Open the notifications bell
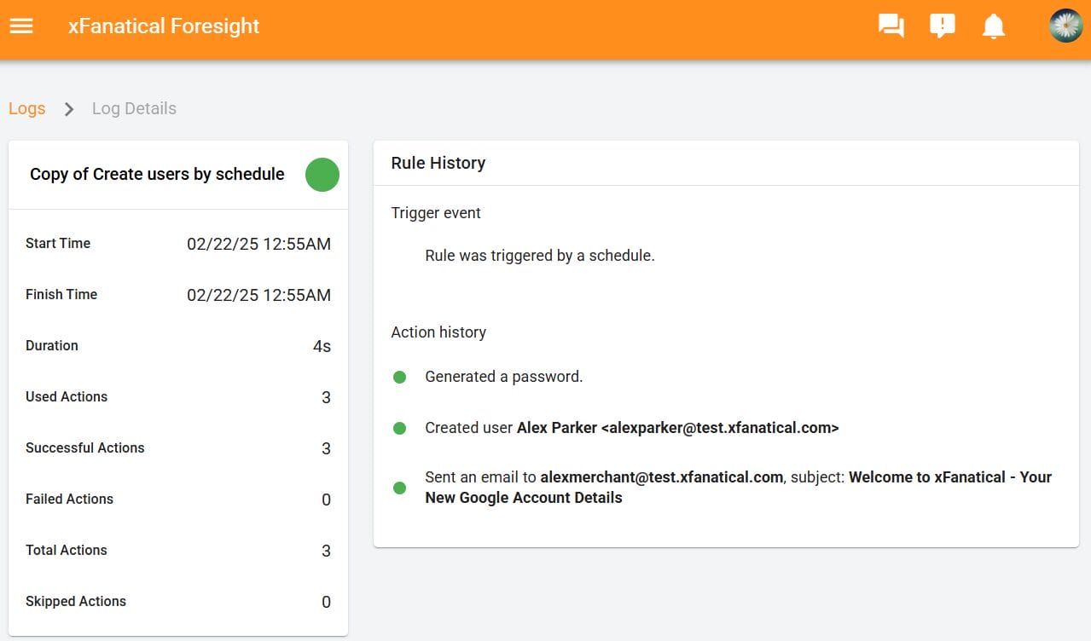The image size is (1091, 641). pyautogui.click(x=993, y=26)
